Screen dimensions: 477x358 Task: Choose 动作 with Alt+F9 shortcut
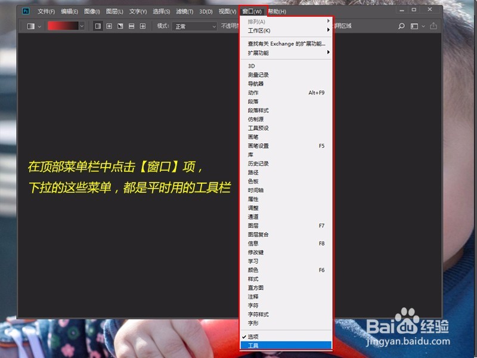point(286,92)
